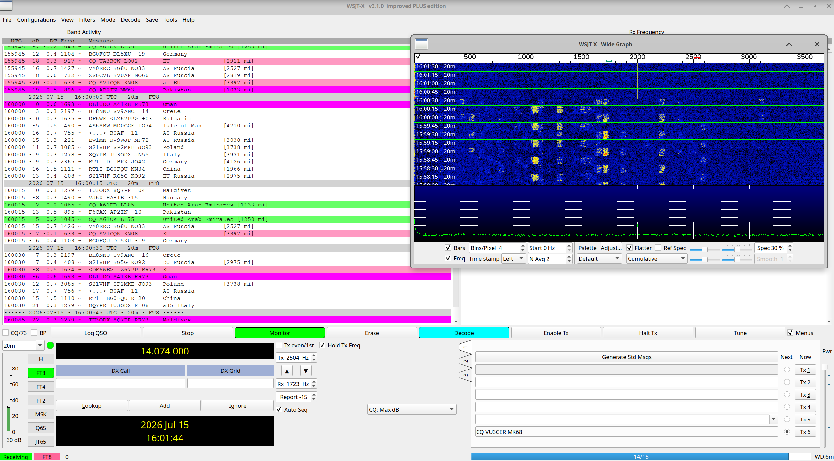
Task: Enable the Ref Spec checkbox
Action: (x=658, y=248)
